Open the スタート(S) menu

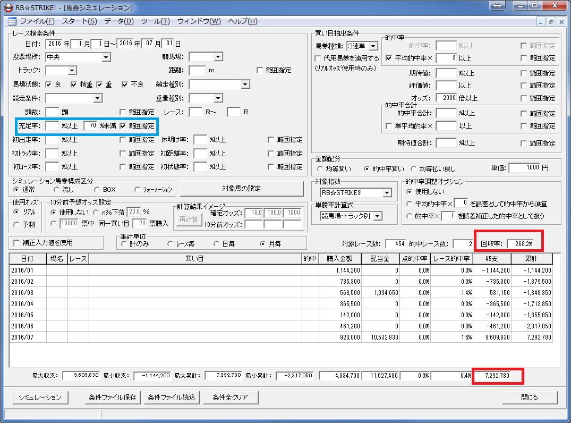click(x=79, y=21)
